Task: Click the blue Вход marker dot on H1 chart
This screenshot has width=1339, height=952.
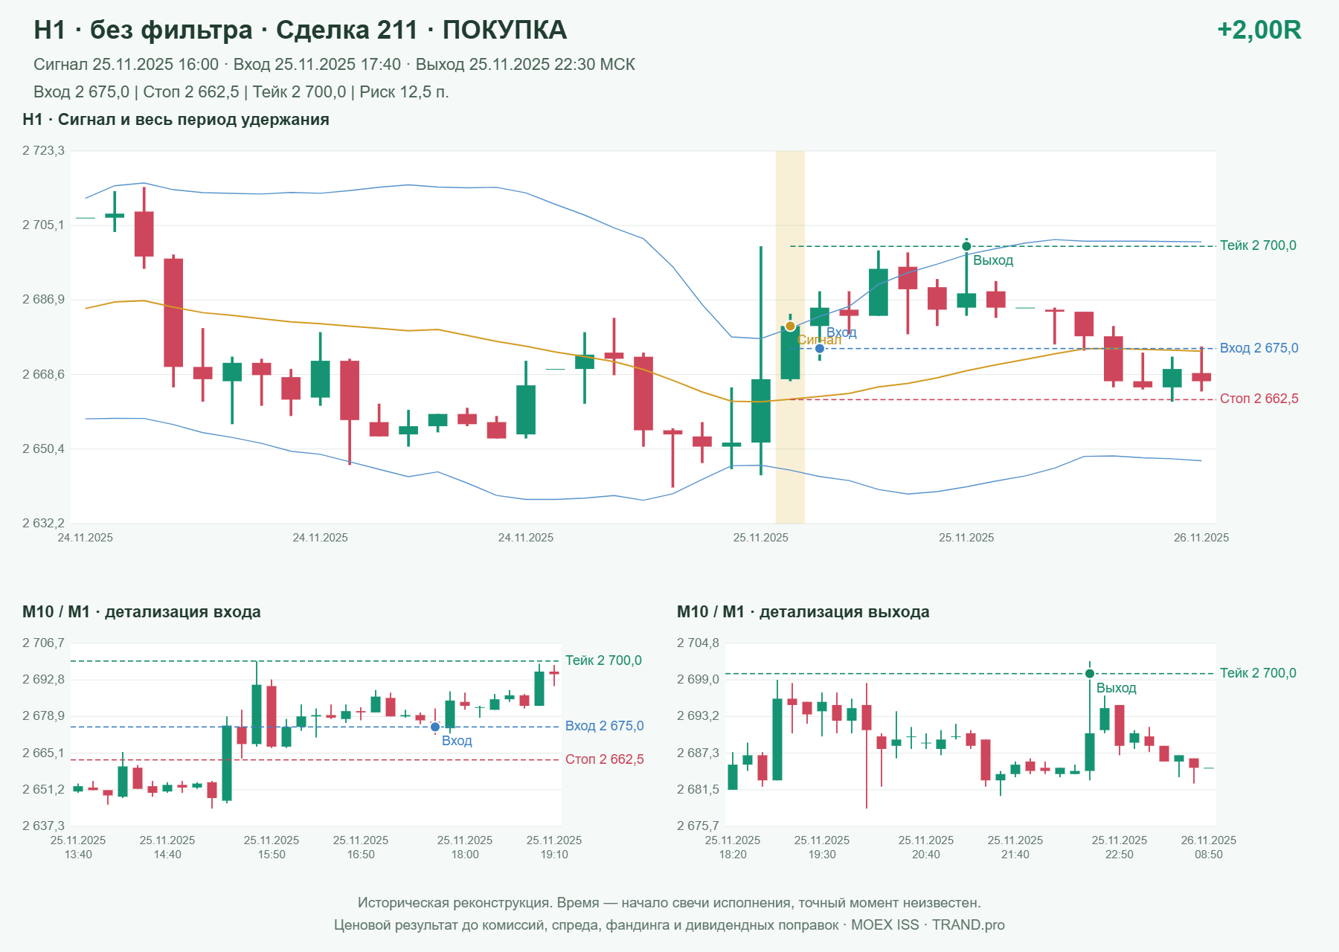Action: coord(820,348)
